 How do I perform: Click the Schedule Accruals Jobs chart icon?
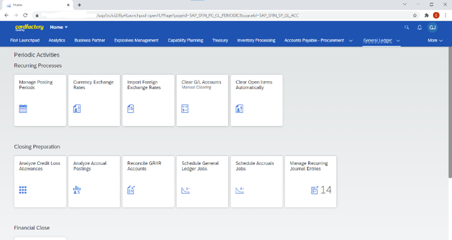(240, 190)
